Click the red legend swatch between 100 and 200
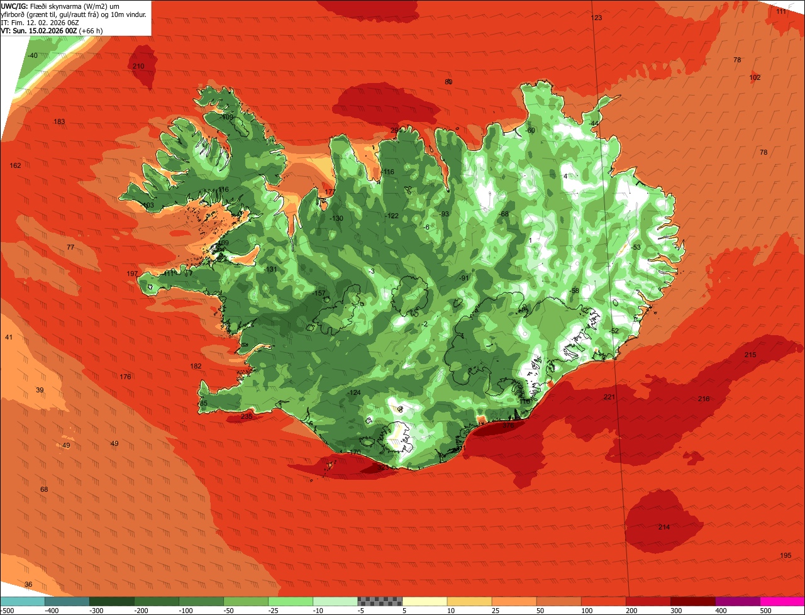Image resolution: width=805 pixels, height=615 pixels. click(603, 601)
